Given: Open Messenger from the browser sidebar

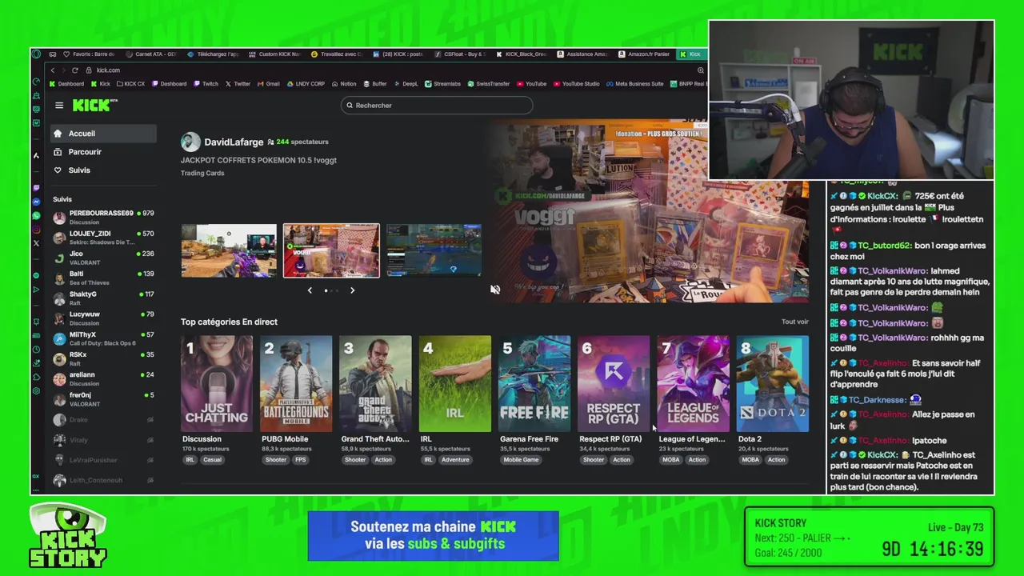Looking at the screenshot, I should [x=36, y=202].
